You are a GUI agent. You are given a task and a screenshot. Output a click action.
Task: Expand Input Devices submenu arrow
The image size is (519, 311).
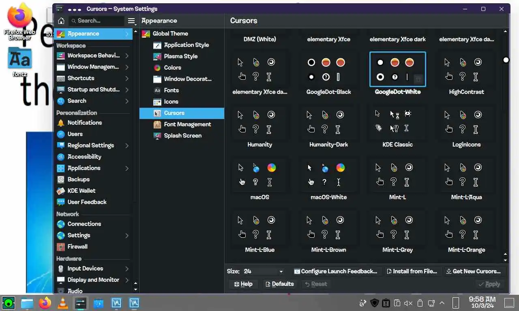[x=127, y=268]
